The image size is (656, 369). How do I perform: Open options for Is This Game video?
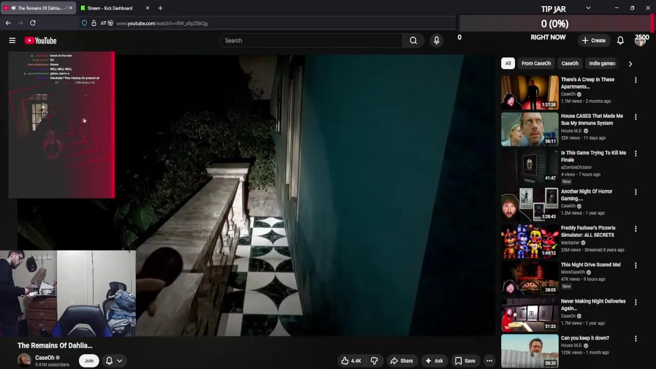tap(635, 153)
